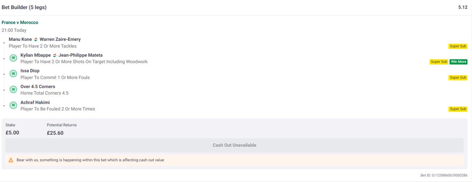
Task: Select the Kylian Mbappe player name
Action: tap(35, 55)
